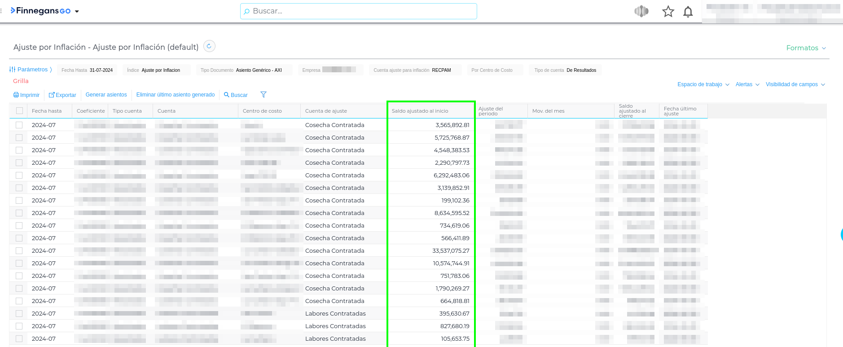Expand the Espacio de trabajo menu

pyautogui.click(x=703, y=84)
